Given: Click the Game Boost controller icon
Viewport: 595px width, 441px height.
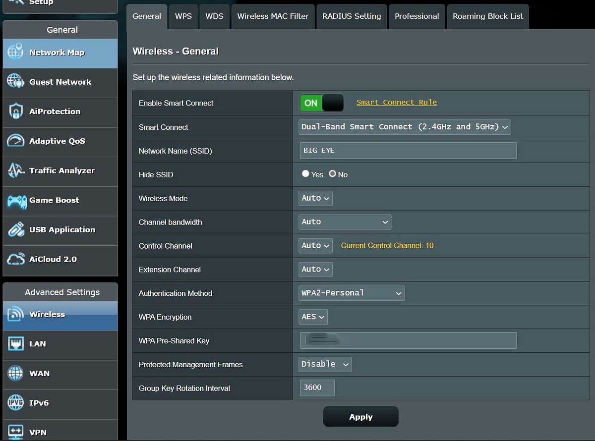Looking at the screenshot, I should tap(16, 200).
